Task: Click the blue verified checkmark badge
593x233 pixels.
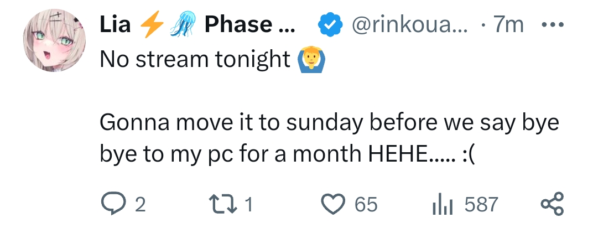Action: click(x=329, y=25)
